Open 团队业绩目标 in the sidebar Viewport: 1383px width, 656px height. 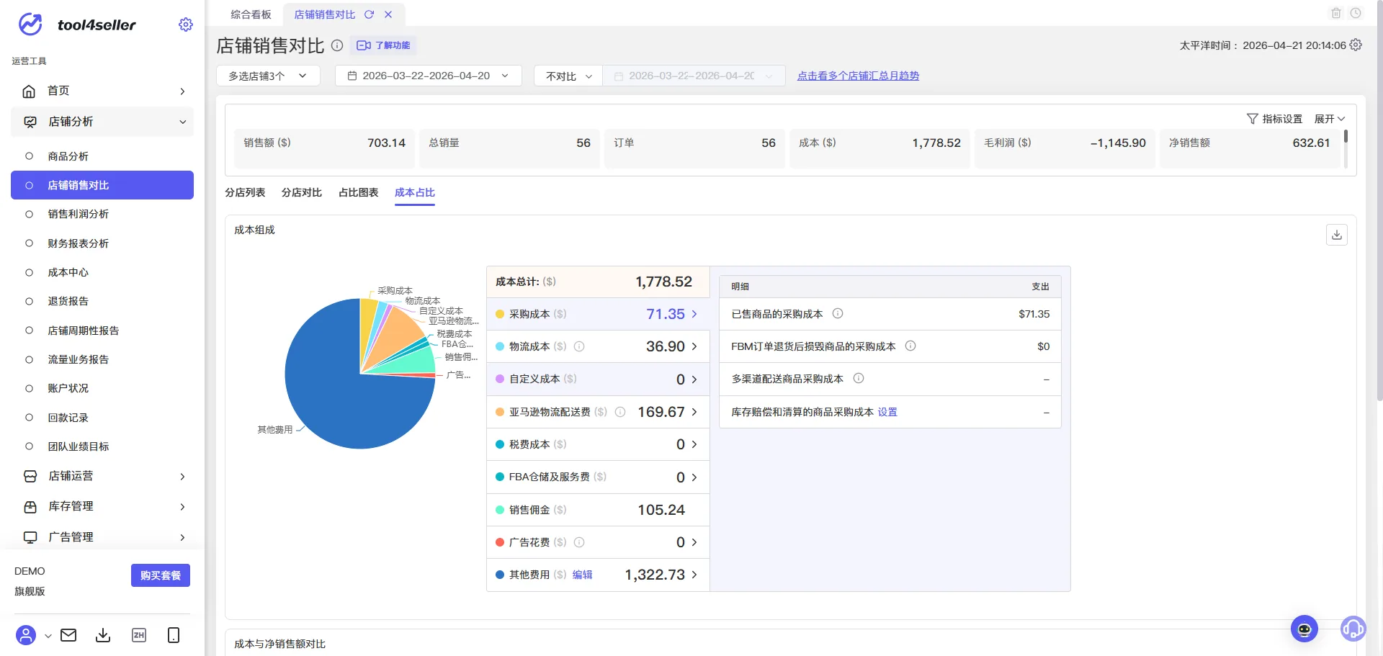coord(102,446)
